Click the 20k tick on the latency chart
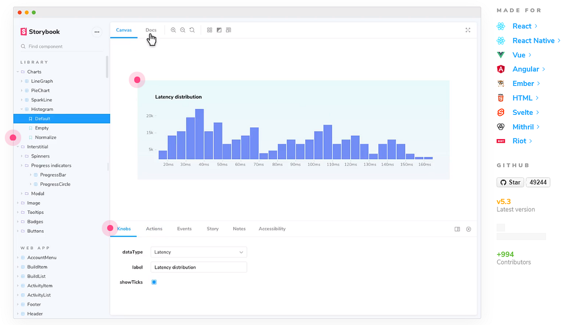 pos(149,116)
